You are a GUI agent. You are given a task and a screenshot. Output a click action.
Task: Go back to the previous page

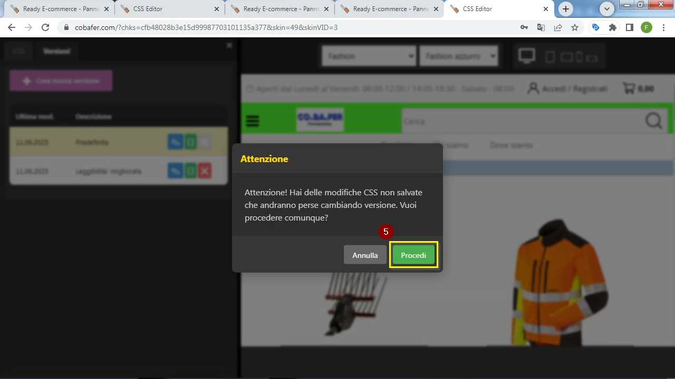click(12, 27)
